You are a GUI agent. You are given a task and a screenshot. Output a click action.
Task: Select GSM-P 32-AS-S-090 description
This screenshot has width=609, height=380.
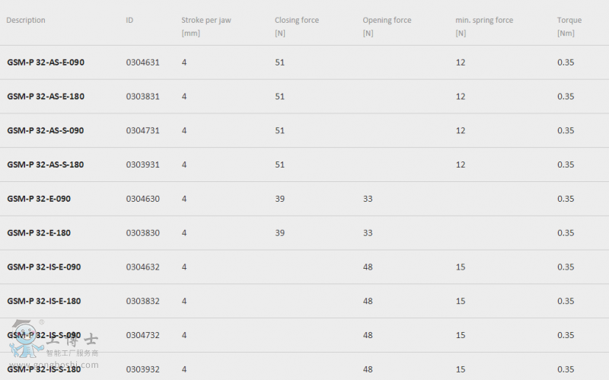[x=46, y=130]
